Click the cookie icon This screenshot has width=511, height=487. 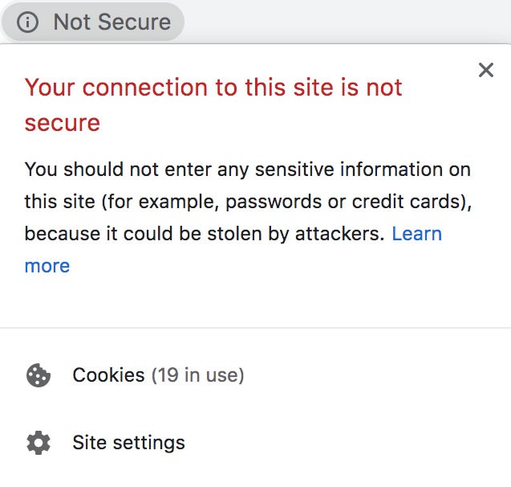coord(39,375)
